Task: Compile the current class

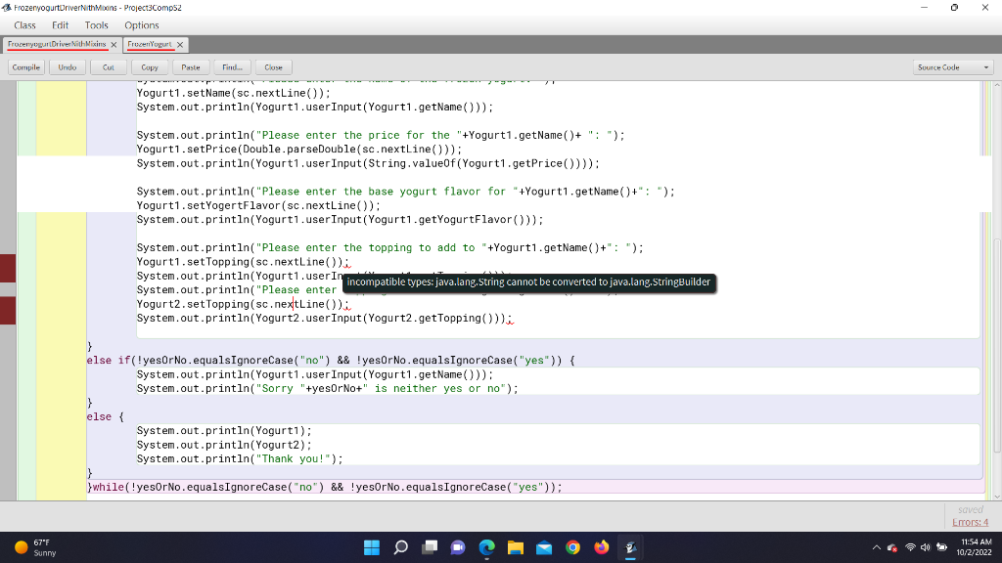Action: pyautogui.click(x=25, y=66)
